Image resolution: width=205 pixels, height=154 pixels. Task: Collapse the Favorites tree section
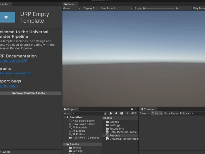pos(64,117)
